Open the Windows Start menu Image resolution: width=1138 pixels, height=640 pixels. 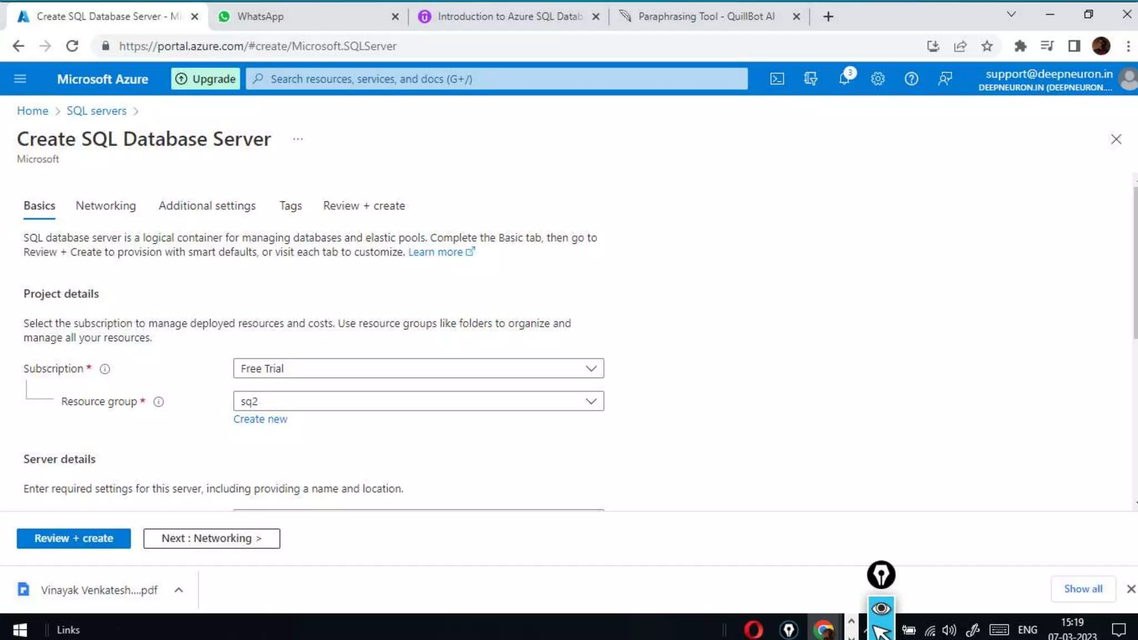20,629
